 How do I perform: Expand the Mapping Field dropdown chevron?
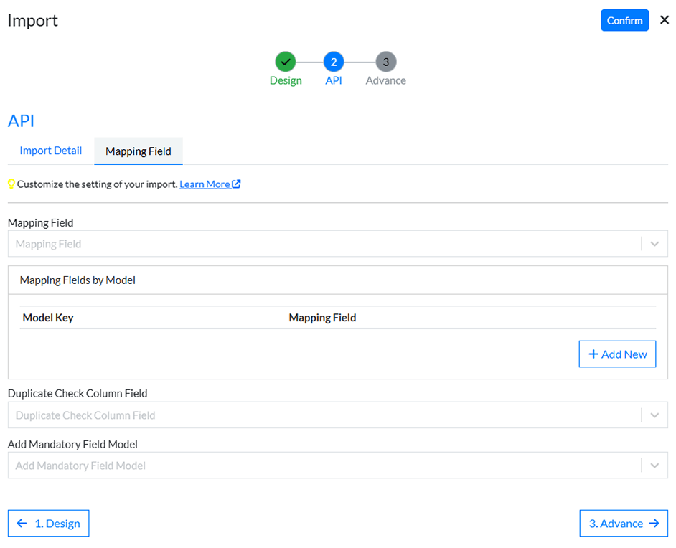click(x=654, y=244)
